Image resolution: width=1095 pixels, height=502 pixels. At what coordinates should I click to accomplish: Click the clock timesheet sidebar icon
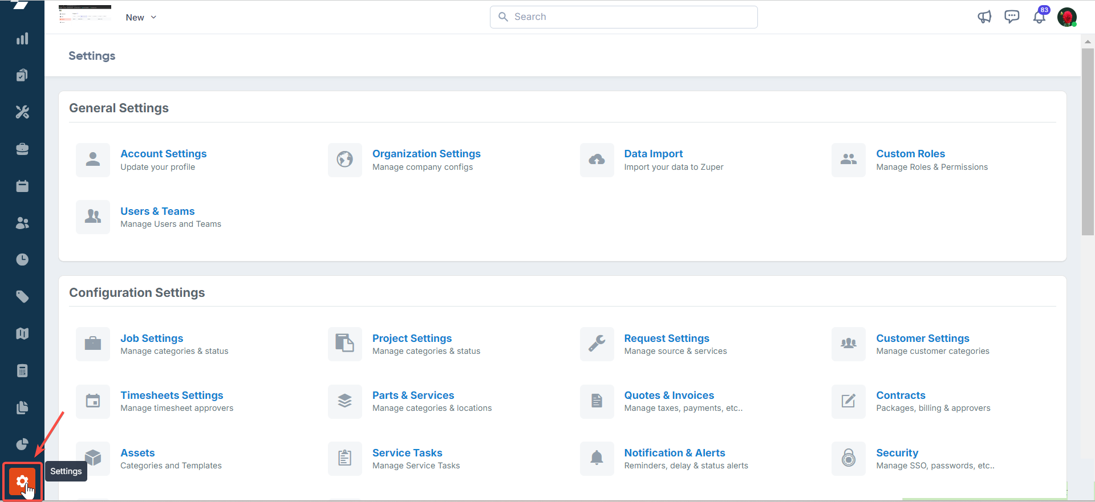tap(22, 260)
